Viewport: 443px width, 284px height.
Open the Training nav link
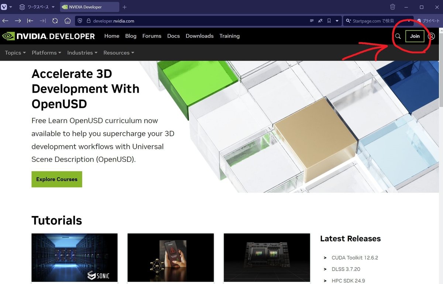[x=230, y=36]
